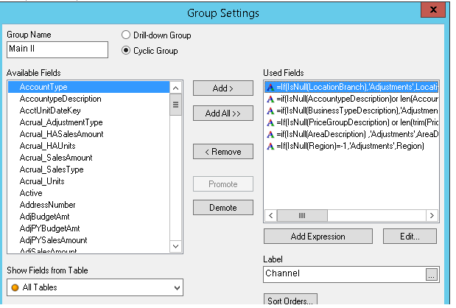Open the label editor ellipsis button

point(432,273)
